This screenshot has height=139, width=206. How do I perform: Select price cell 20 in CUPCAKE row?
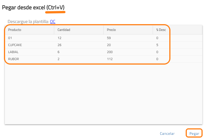pyautogui.click(x=109, y=45)
